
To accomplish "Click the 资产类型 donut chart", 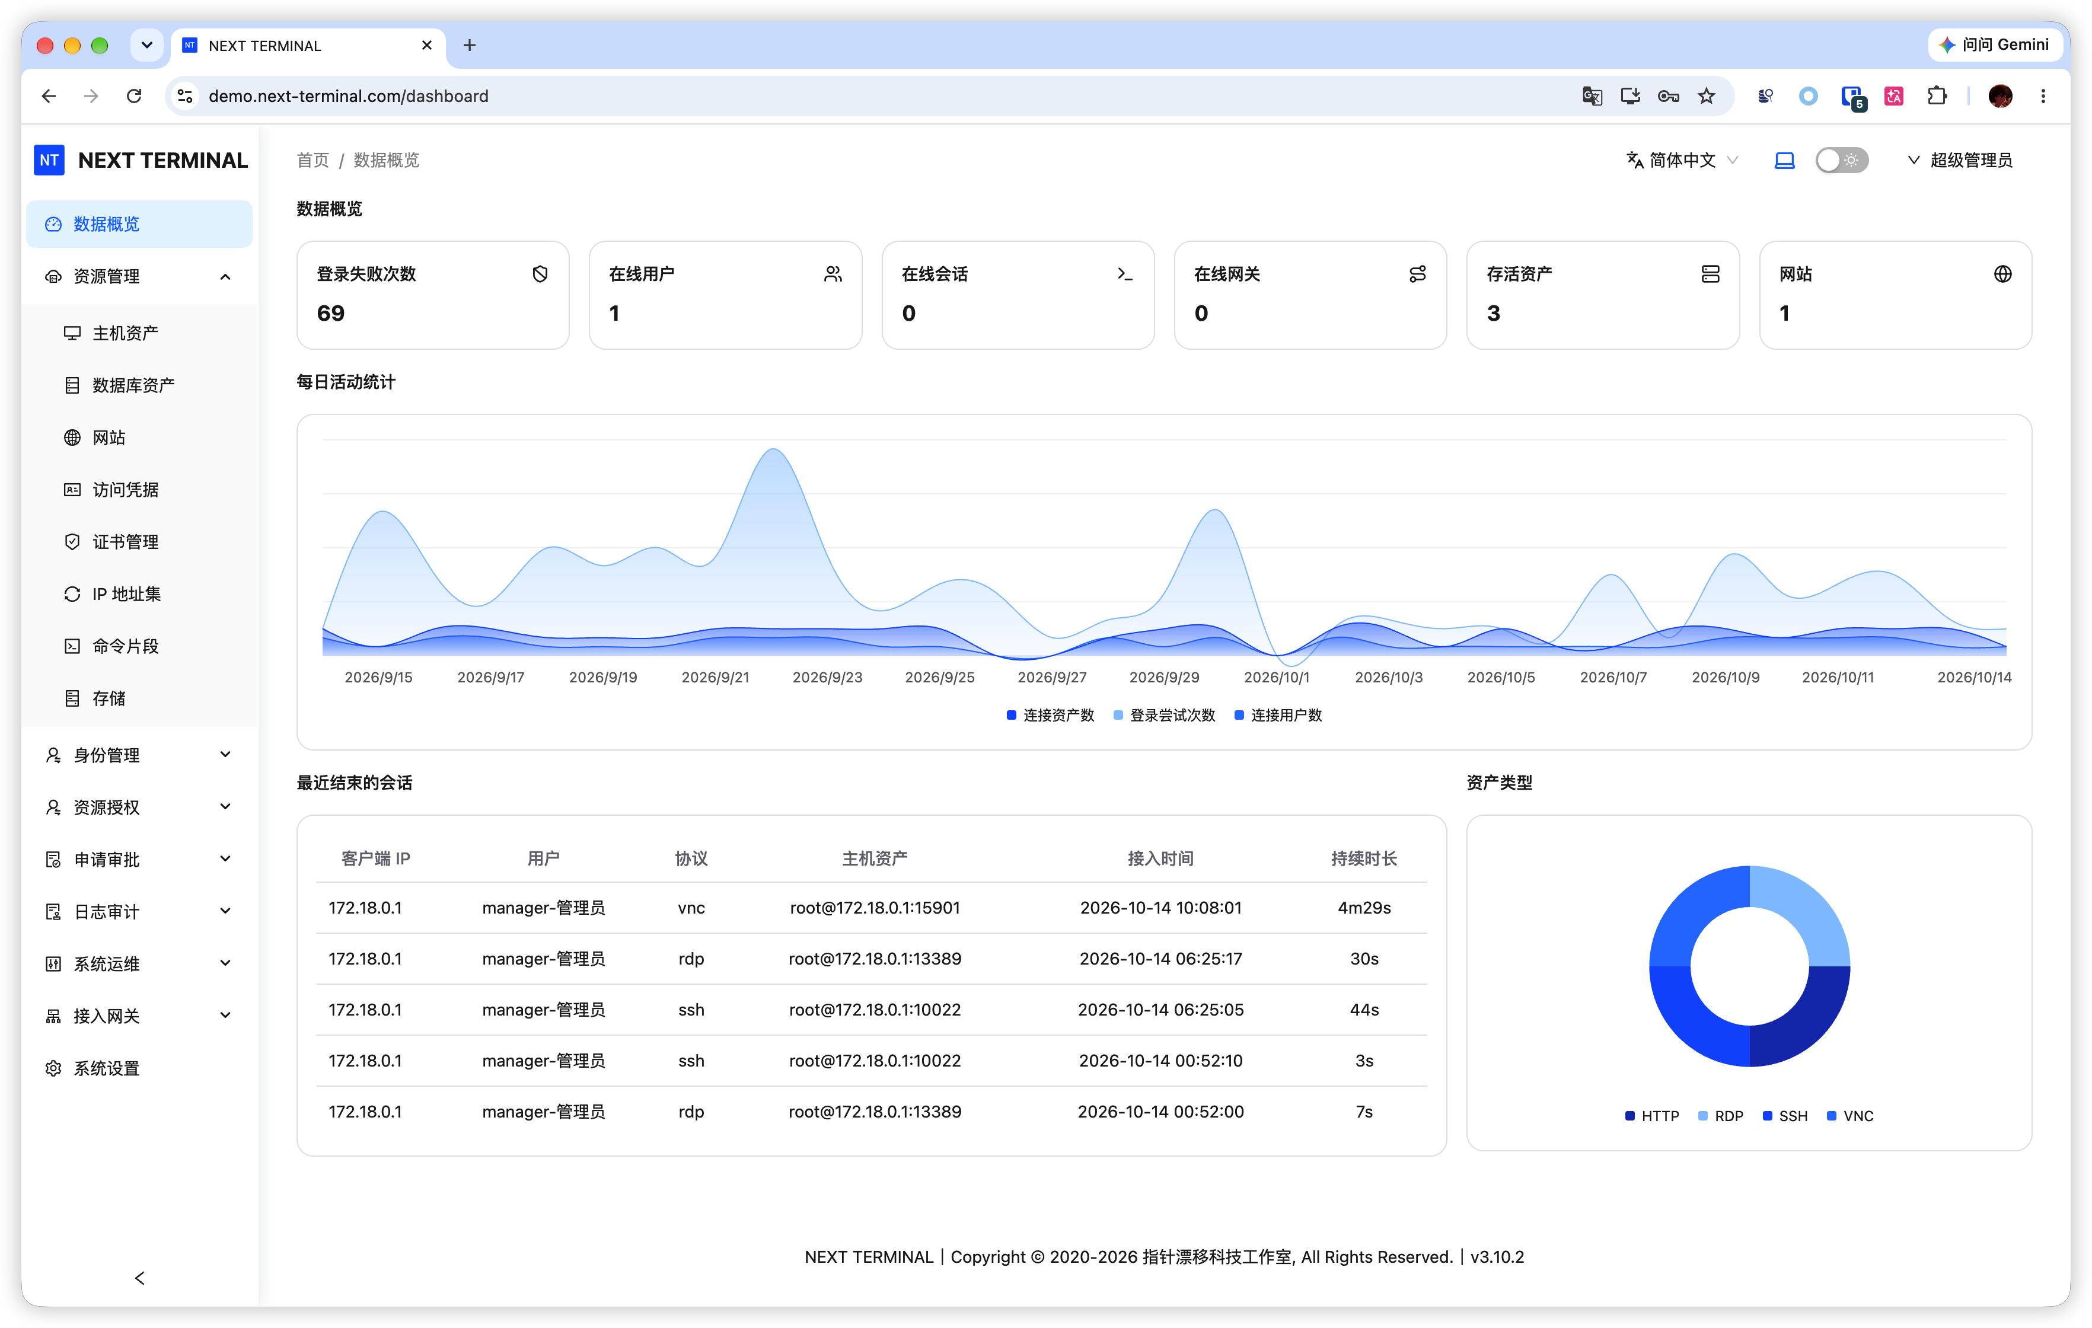I will 1749,966.
